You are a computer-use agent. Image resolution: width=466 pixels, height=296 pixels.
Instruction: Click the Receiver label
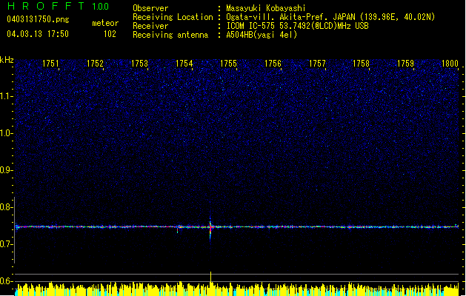(150, 26)
